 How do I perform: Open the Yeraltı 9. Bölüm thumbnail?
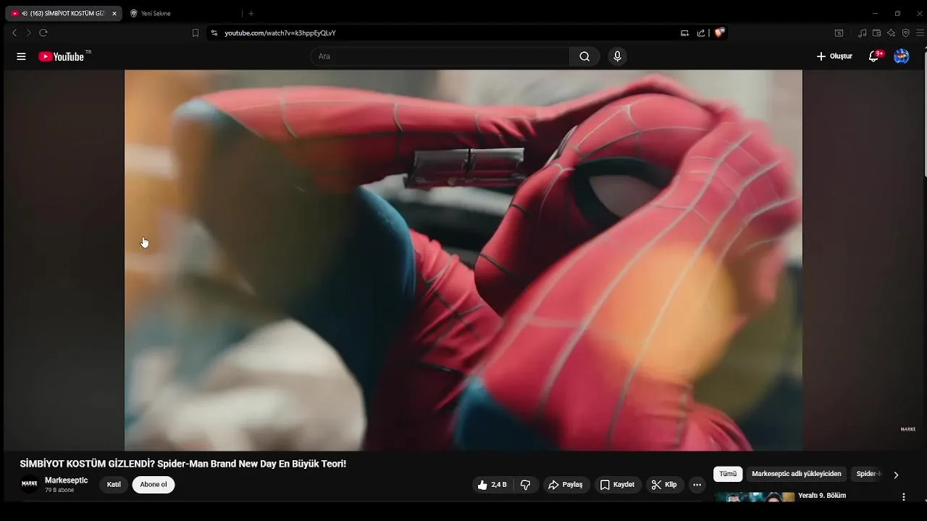(755, 496)
